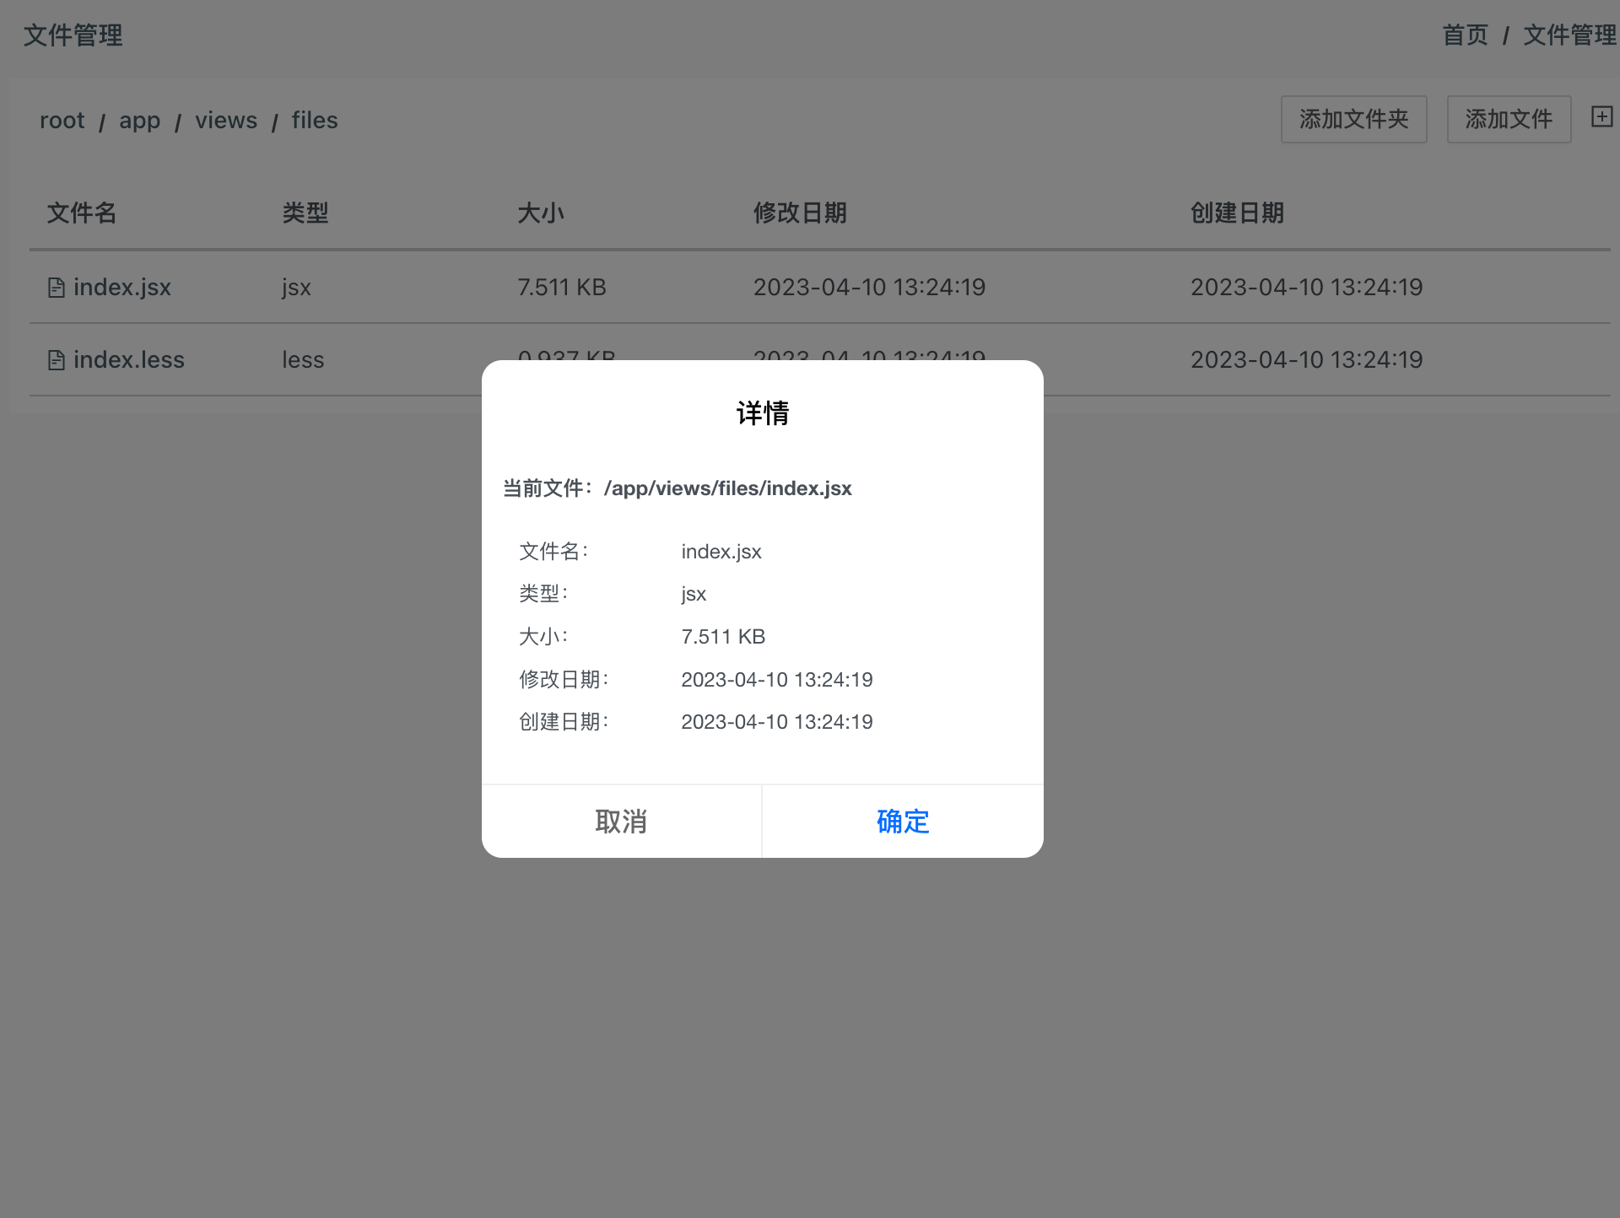
Task: Open index.jsx file name in table
Action: (122, 288)
